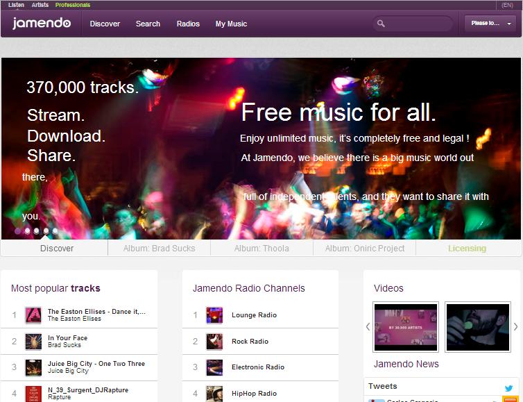Image resolution: width=523 pixels, height=402 pixels.
Task: Open the EN language selector
Action: click(507, 5)
